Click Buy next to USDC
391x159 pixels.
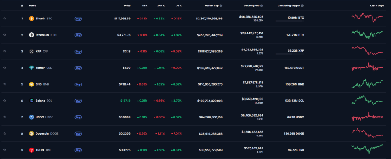coord(78,117)
